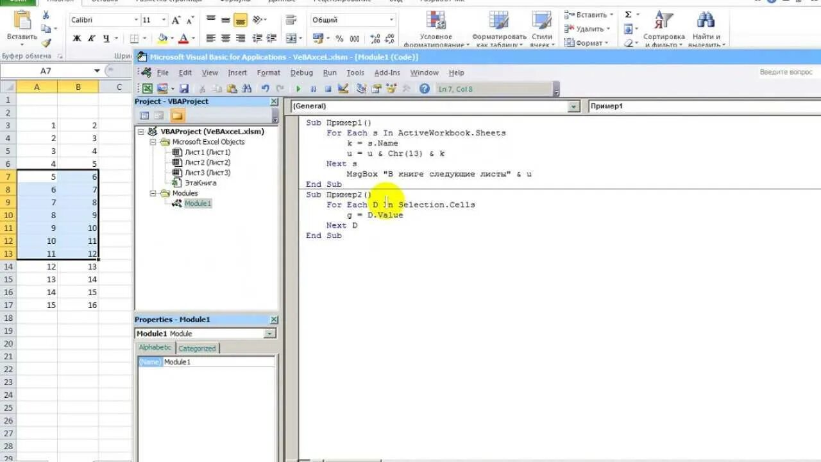Click the Find and Select binoculars in Excel

[706, 21]
